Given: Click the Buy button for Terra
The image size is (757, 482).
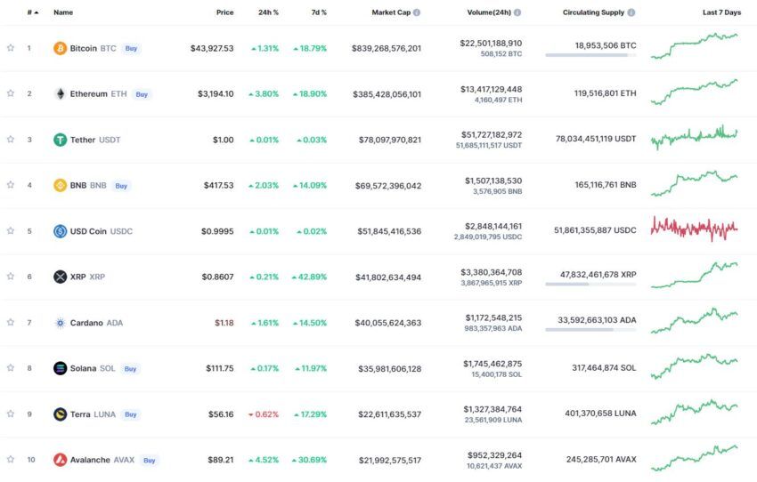Looking at the screenshot, I should (x=131, y=414).
